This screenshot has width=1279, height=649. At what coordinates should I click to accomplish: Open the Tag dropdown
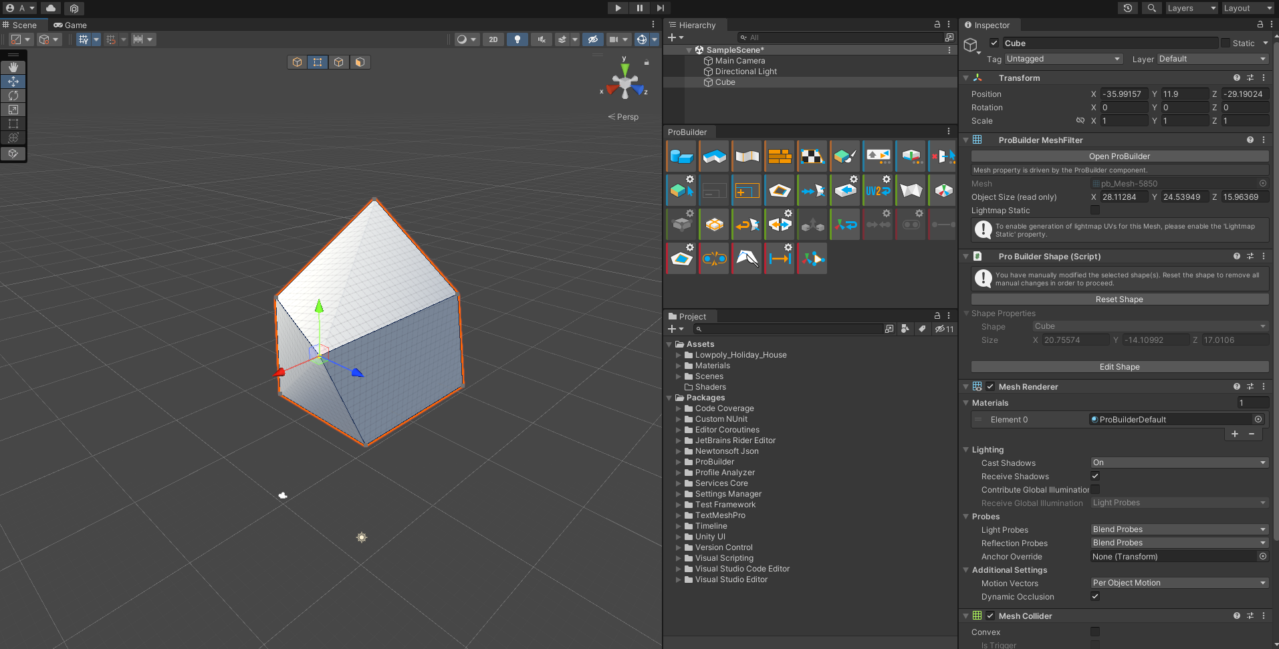tap(1062, 59)
